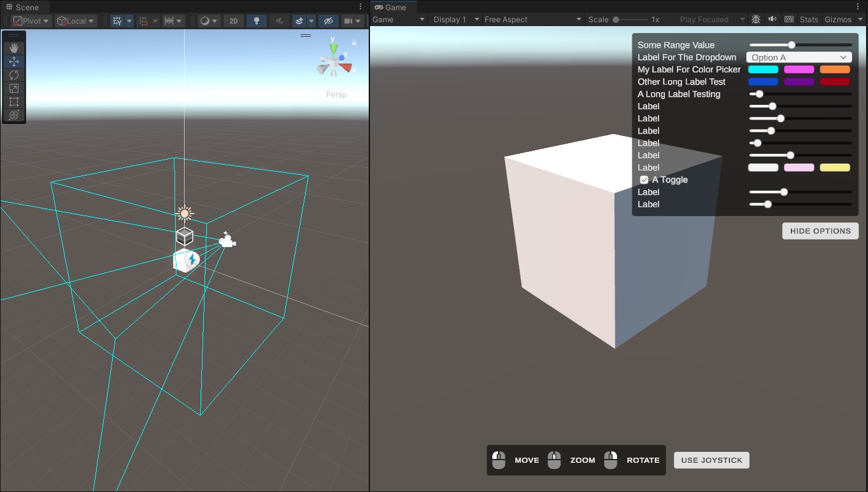Toggle grid snapping icon in Scene toolbar
Image resolution: width=868 pixels, height=492 pixels.
(x=143, y=21)
